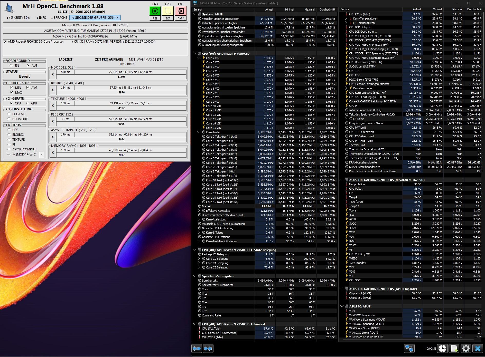Reset sensor timer with the clock icon

point(443,349)
